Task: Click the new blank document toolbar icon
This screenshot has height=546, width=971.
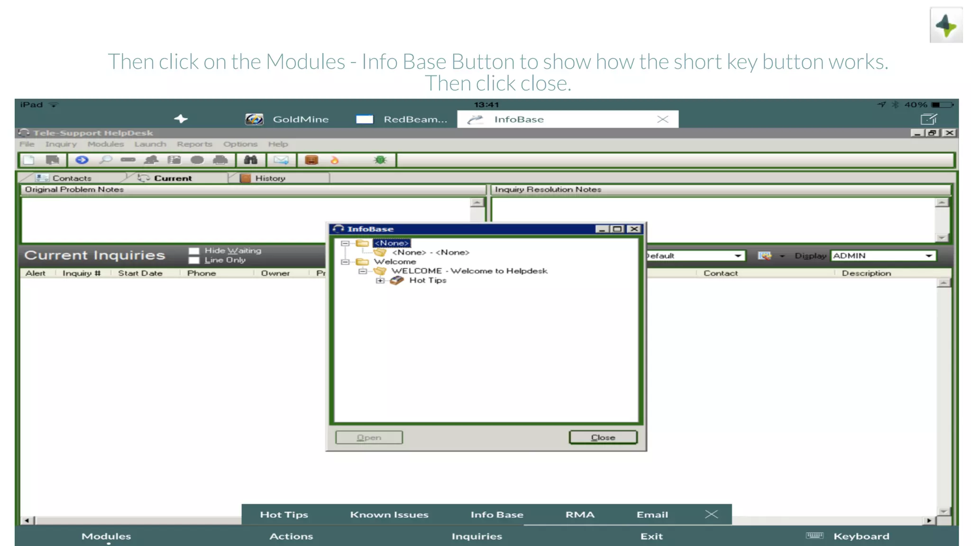Action: tap(29, 160)
